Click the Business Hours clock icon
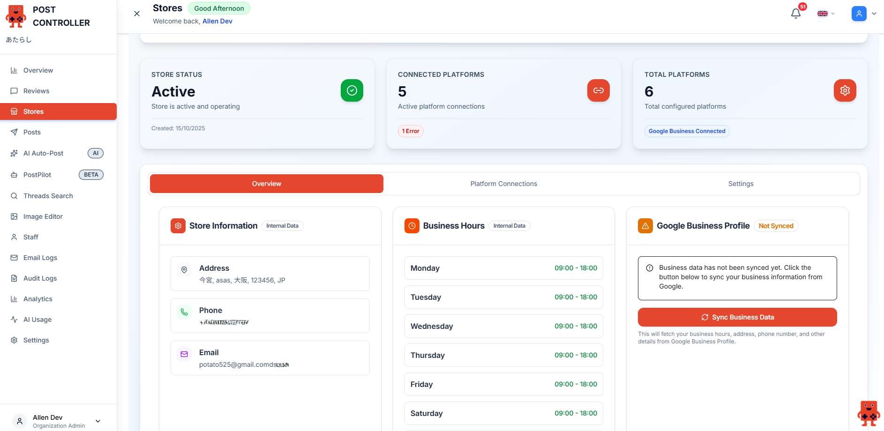Viewport: 884px width, 431px height. click(412, 226)
